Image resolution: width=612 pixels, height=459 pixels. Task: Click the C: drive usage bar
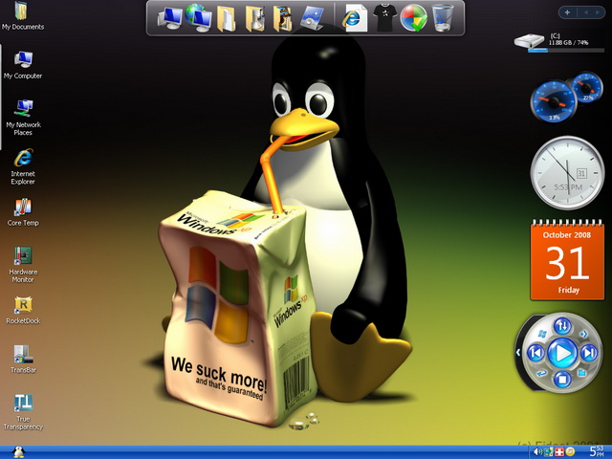[x=566, y=50]
